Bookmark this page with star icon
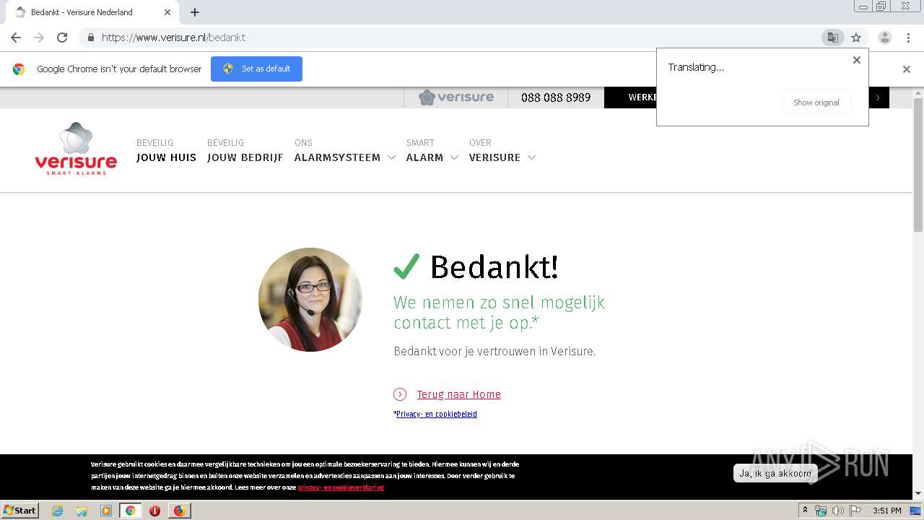924x520 pixels. pyautogui.click(x=856, y=38)
